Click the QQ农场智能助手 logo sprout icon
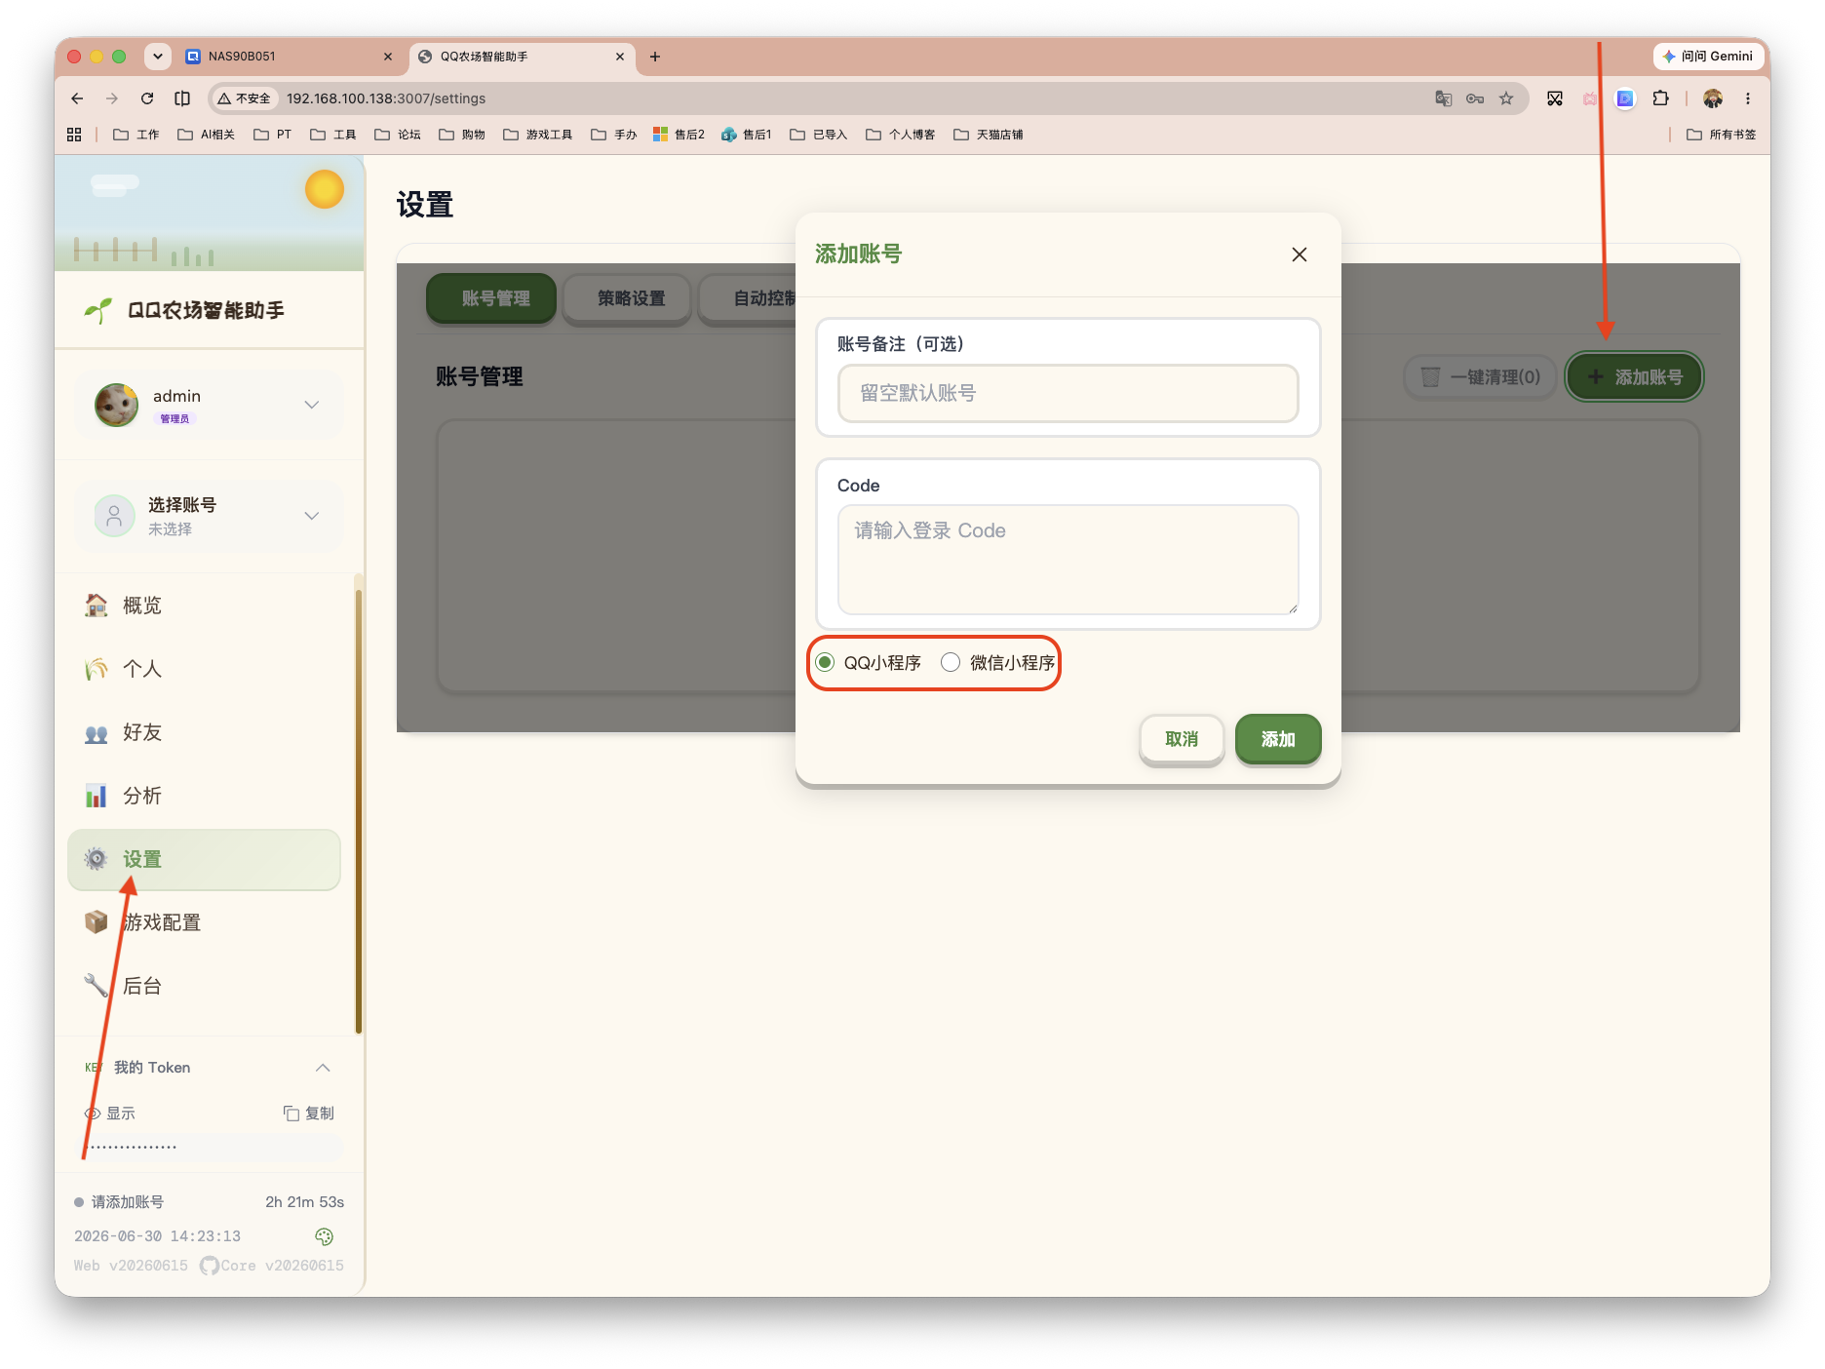 pos(98,310)
